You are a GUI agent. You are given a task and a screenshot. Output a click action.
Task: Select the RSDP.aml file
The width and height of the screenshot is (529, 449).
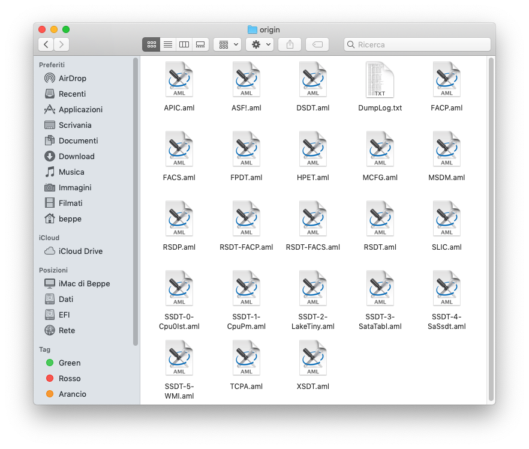[x=179, y=226]
